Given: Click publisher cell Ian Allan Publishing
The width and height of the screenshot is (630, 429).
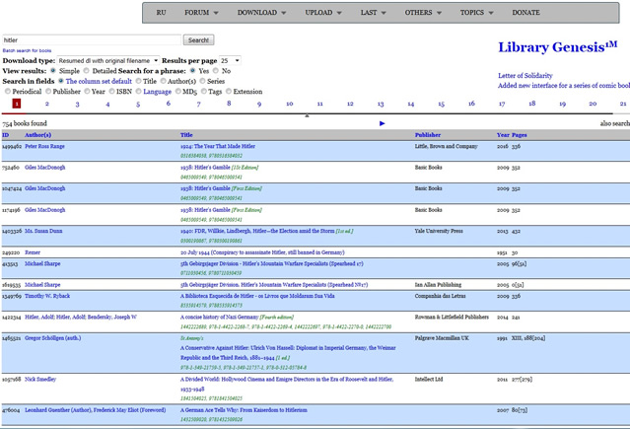Looking at the screenshot, I should point(438,285).
